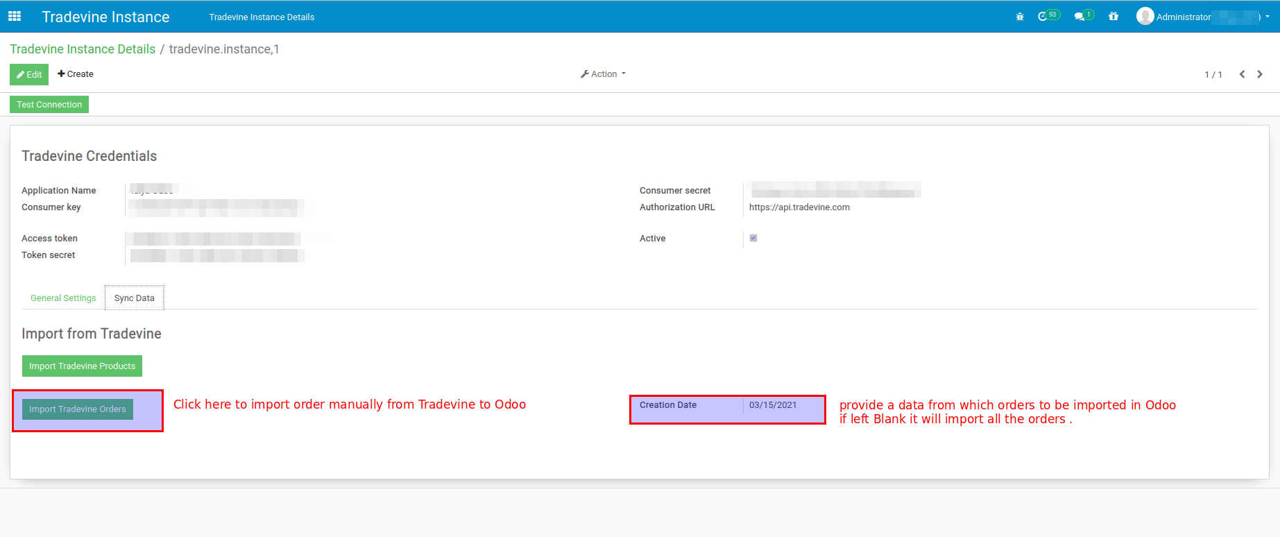1280x537 pixels.
Task: Click the Administrator avatar picture
Action: tap(1145, 16)
